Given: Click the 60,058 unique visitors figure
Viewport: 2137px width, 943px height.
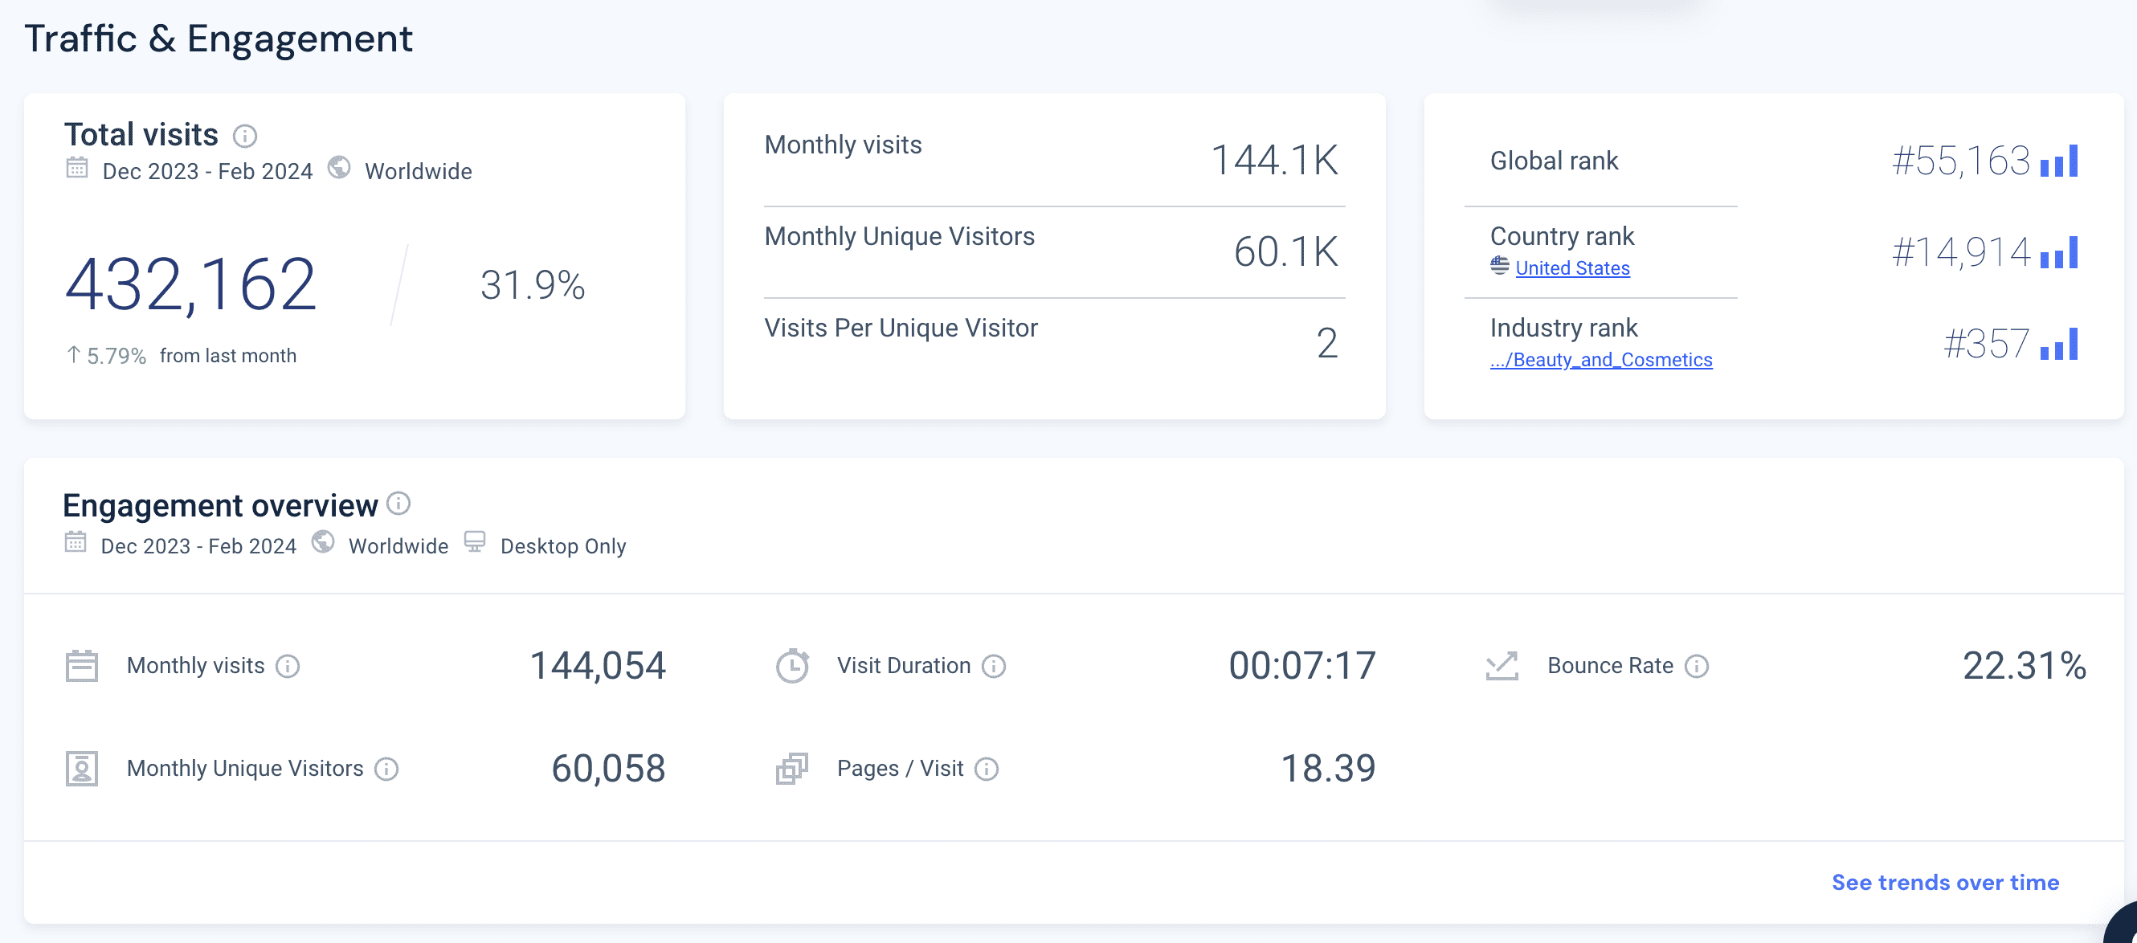Looking at the screenshot, I should [x=608, y=768].
